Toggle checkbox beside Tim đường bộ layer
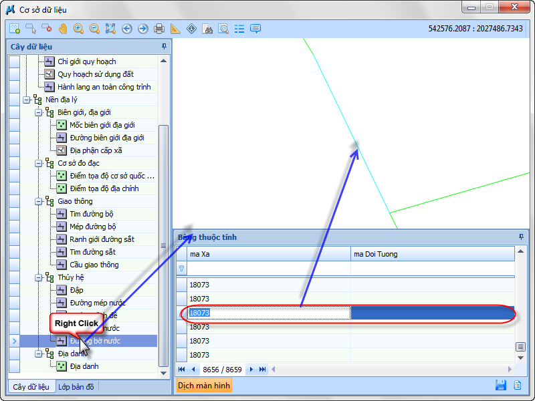This screenshot has width=535, height=401. [14, 214]
